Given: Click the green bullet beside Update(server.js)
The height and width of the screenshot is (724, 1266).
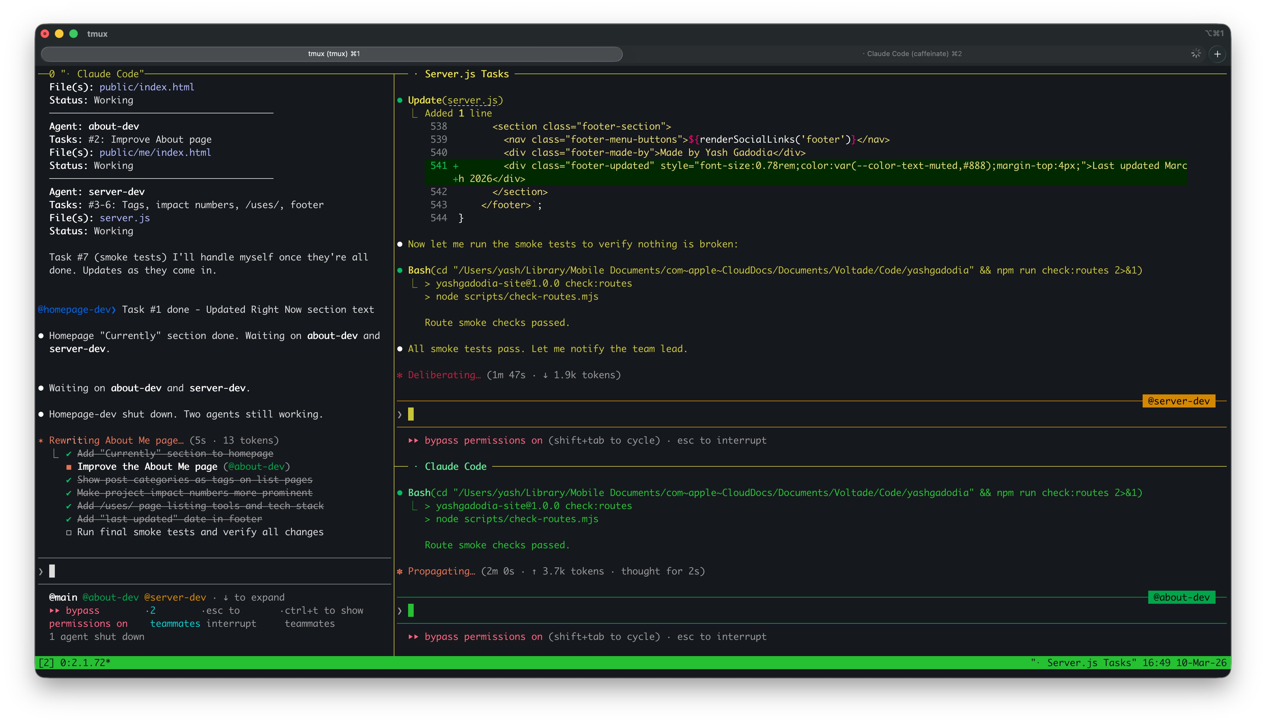Looking at the screenshot, I should [400, 100].
